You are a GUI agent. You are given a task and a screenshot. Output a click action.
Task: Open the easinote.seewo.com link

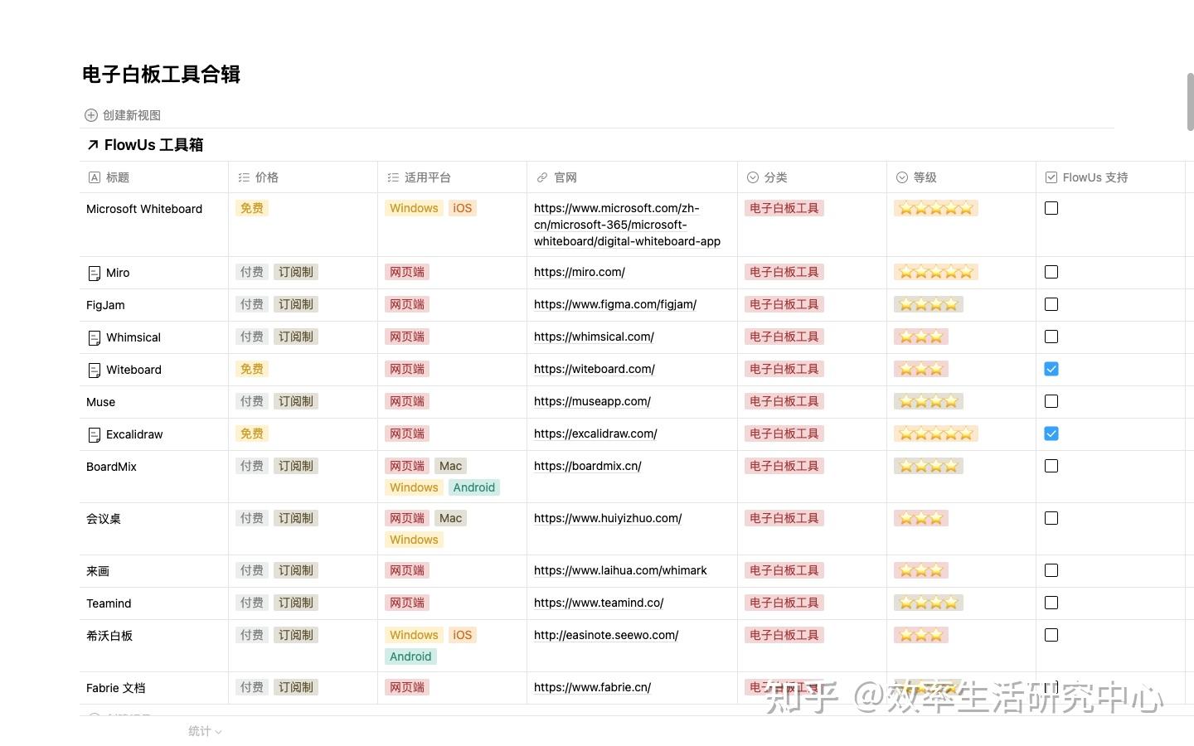[606, 635]
